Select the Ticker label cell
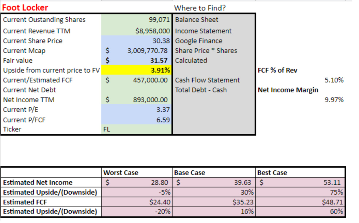 (x=51, y=129)
